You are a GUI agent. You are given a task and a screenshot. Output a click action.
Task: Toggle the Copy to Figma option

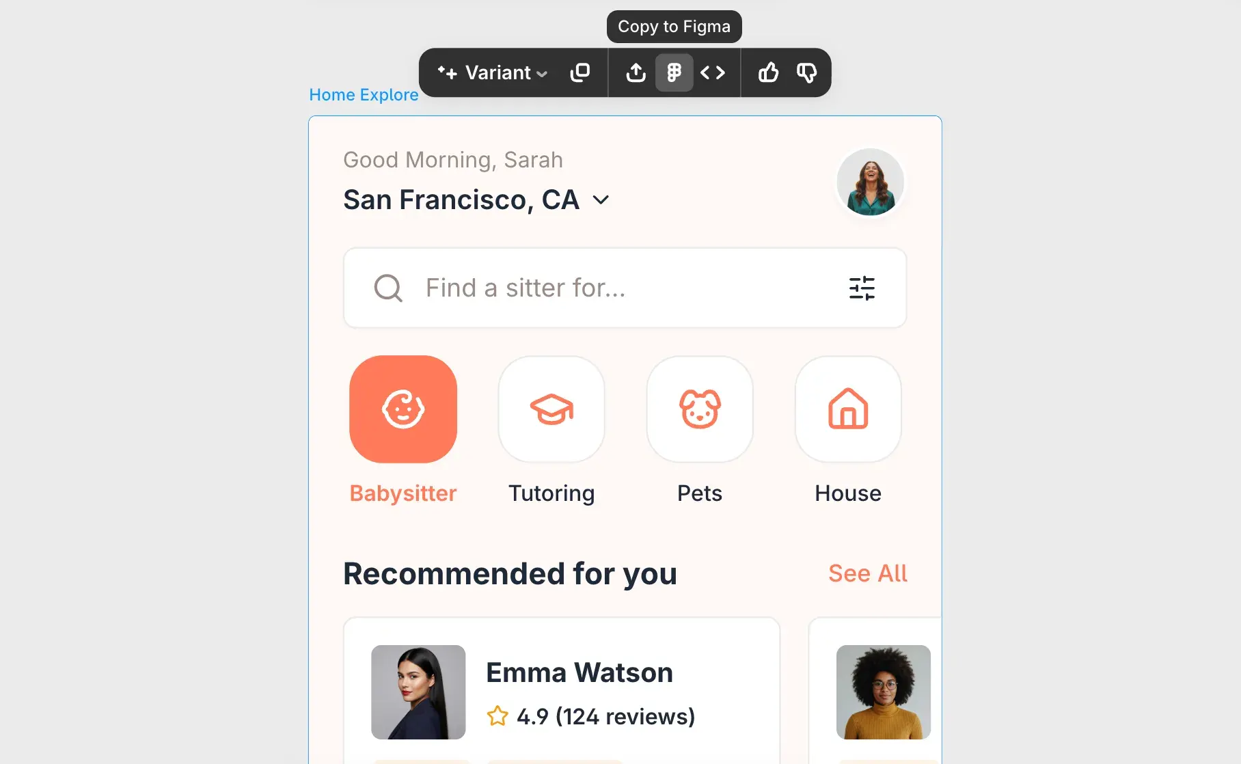[x=674, y=72]
